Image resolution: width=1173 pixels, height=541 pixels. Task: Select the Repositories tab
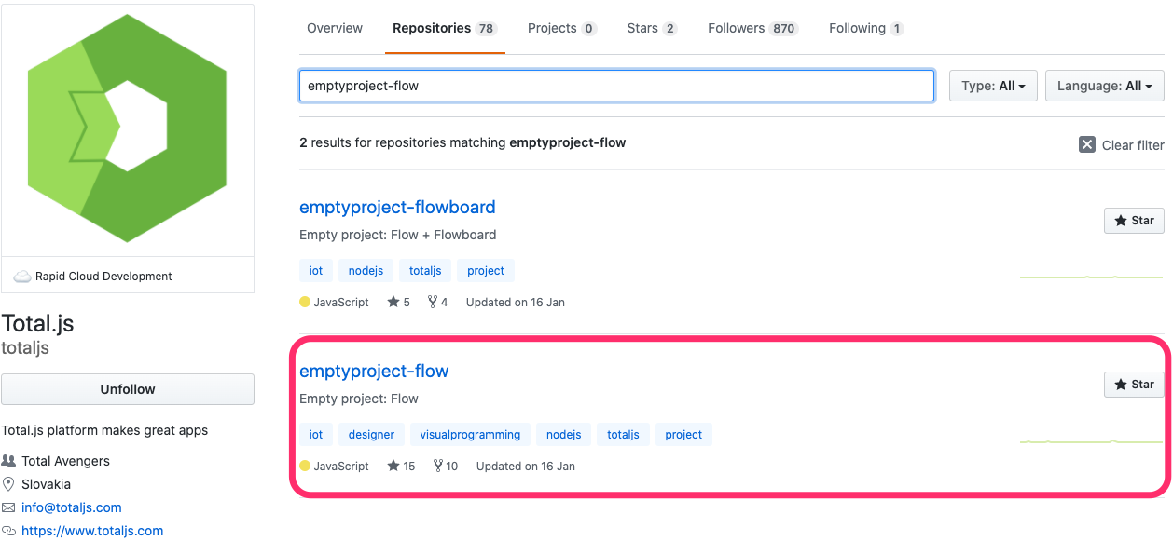click(444, 28)
